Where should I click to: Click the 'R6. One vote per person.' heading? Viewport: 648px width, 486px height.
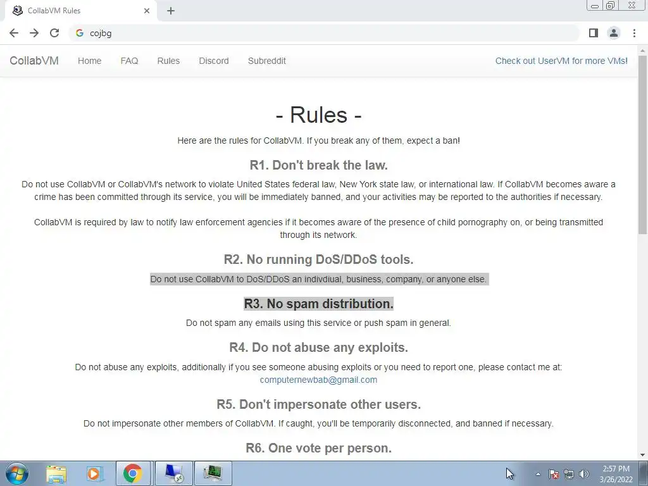(x=318, y=447)
